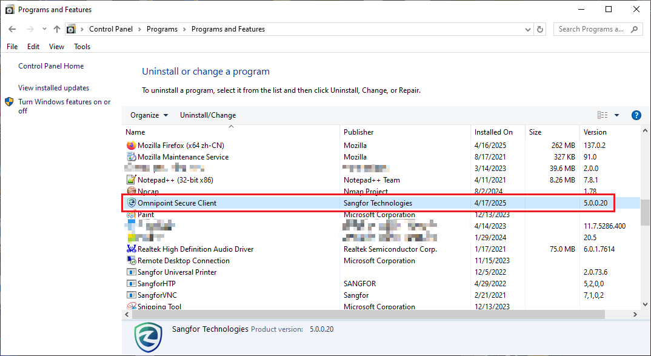Image resolution: width=651 pixels, height=356 pixels.
Task: Click the Programs breadcrumb
Action: tap(162, 29)
